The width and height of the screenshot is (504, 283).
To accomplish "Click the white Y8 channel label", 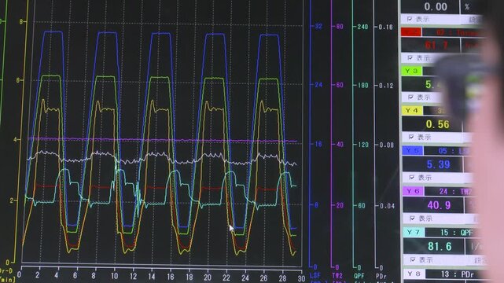I will (414, 274).
